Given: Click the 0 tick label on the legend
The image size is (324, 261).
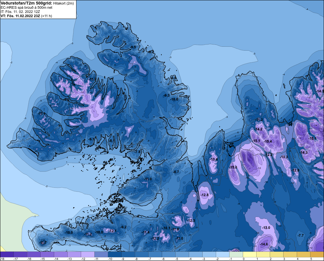Looking at the screenshot, I should 244,259.
